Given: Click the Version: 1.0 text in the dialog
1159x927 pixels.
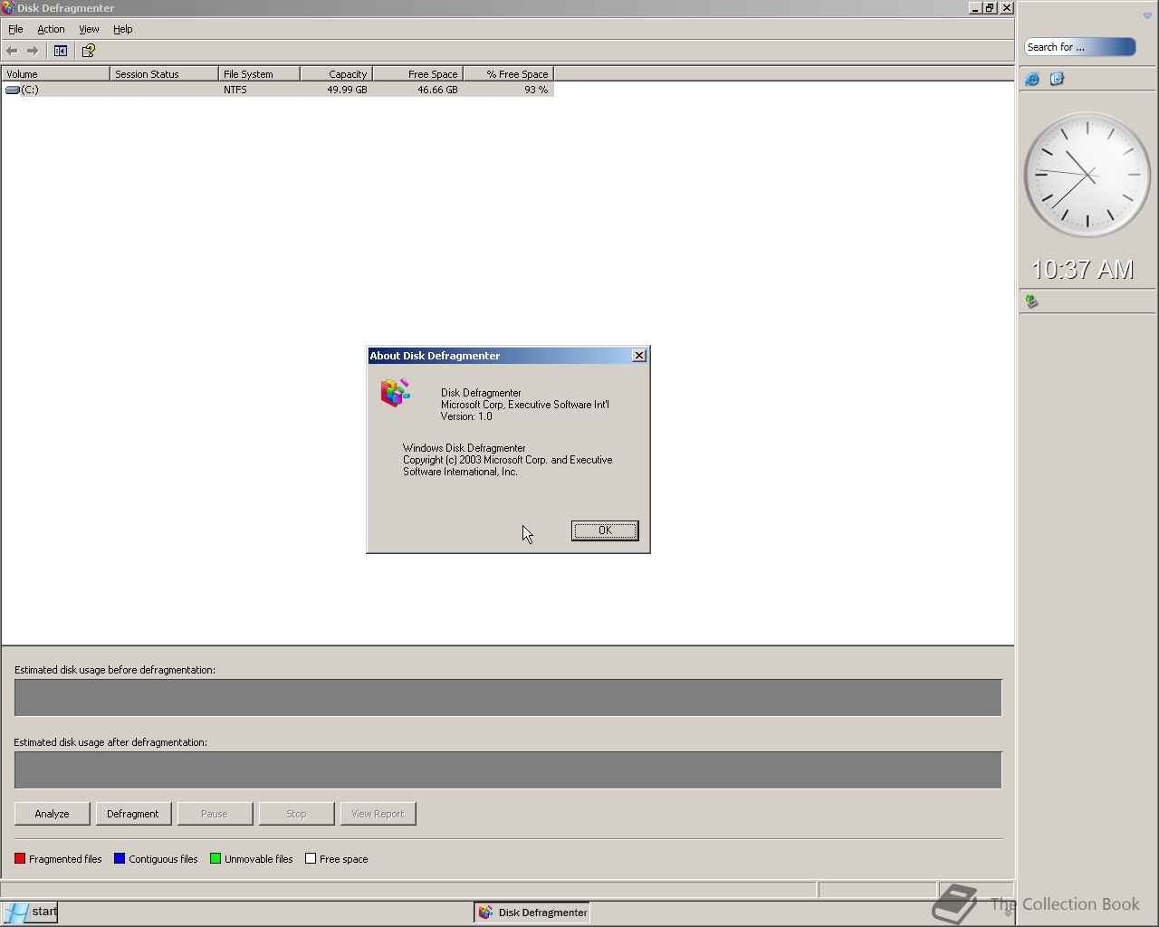Looking at the screenshot, I should (466, 416).
